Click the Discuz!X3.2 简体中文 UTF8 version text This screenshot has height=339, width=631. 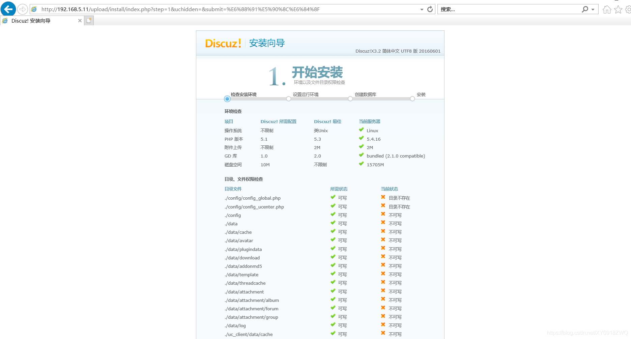pyautogui.click(x=398, y=51)
